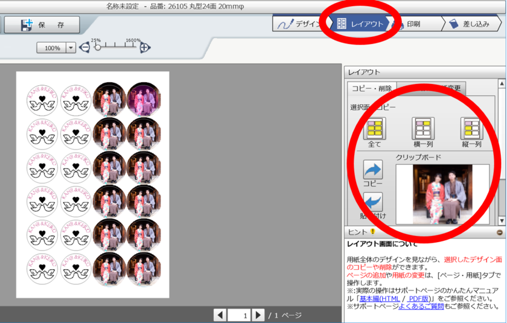Screen dimensions: 507x323
Task: Click the 保存 (Save) button
Action: click(42, 25)
